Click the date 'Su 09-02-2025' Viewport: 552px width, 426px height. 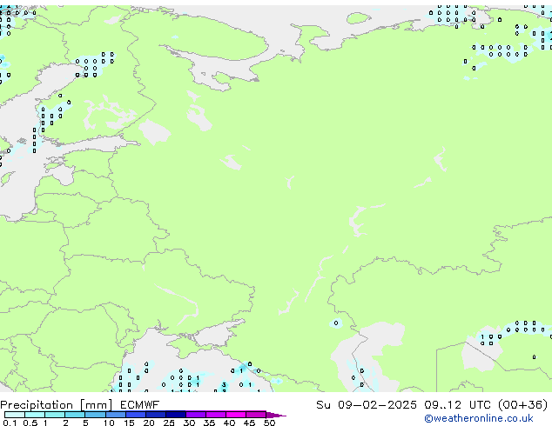(x=367, y=404)
